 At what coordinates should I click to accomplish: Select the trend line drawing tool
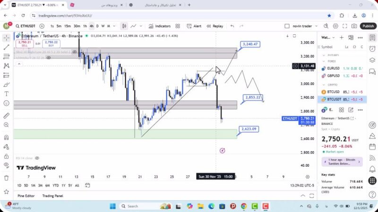(6, 47)
